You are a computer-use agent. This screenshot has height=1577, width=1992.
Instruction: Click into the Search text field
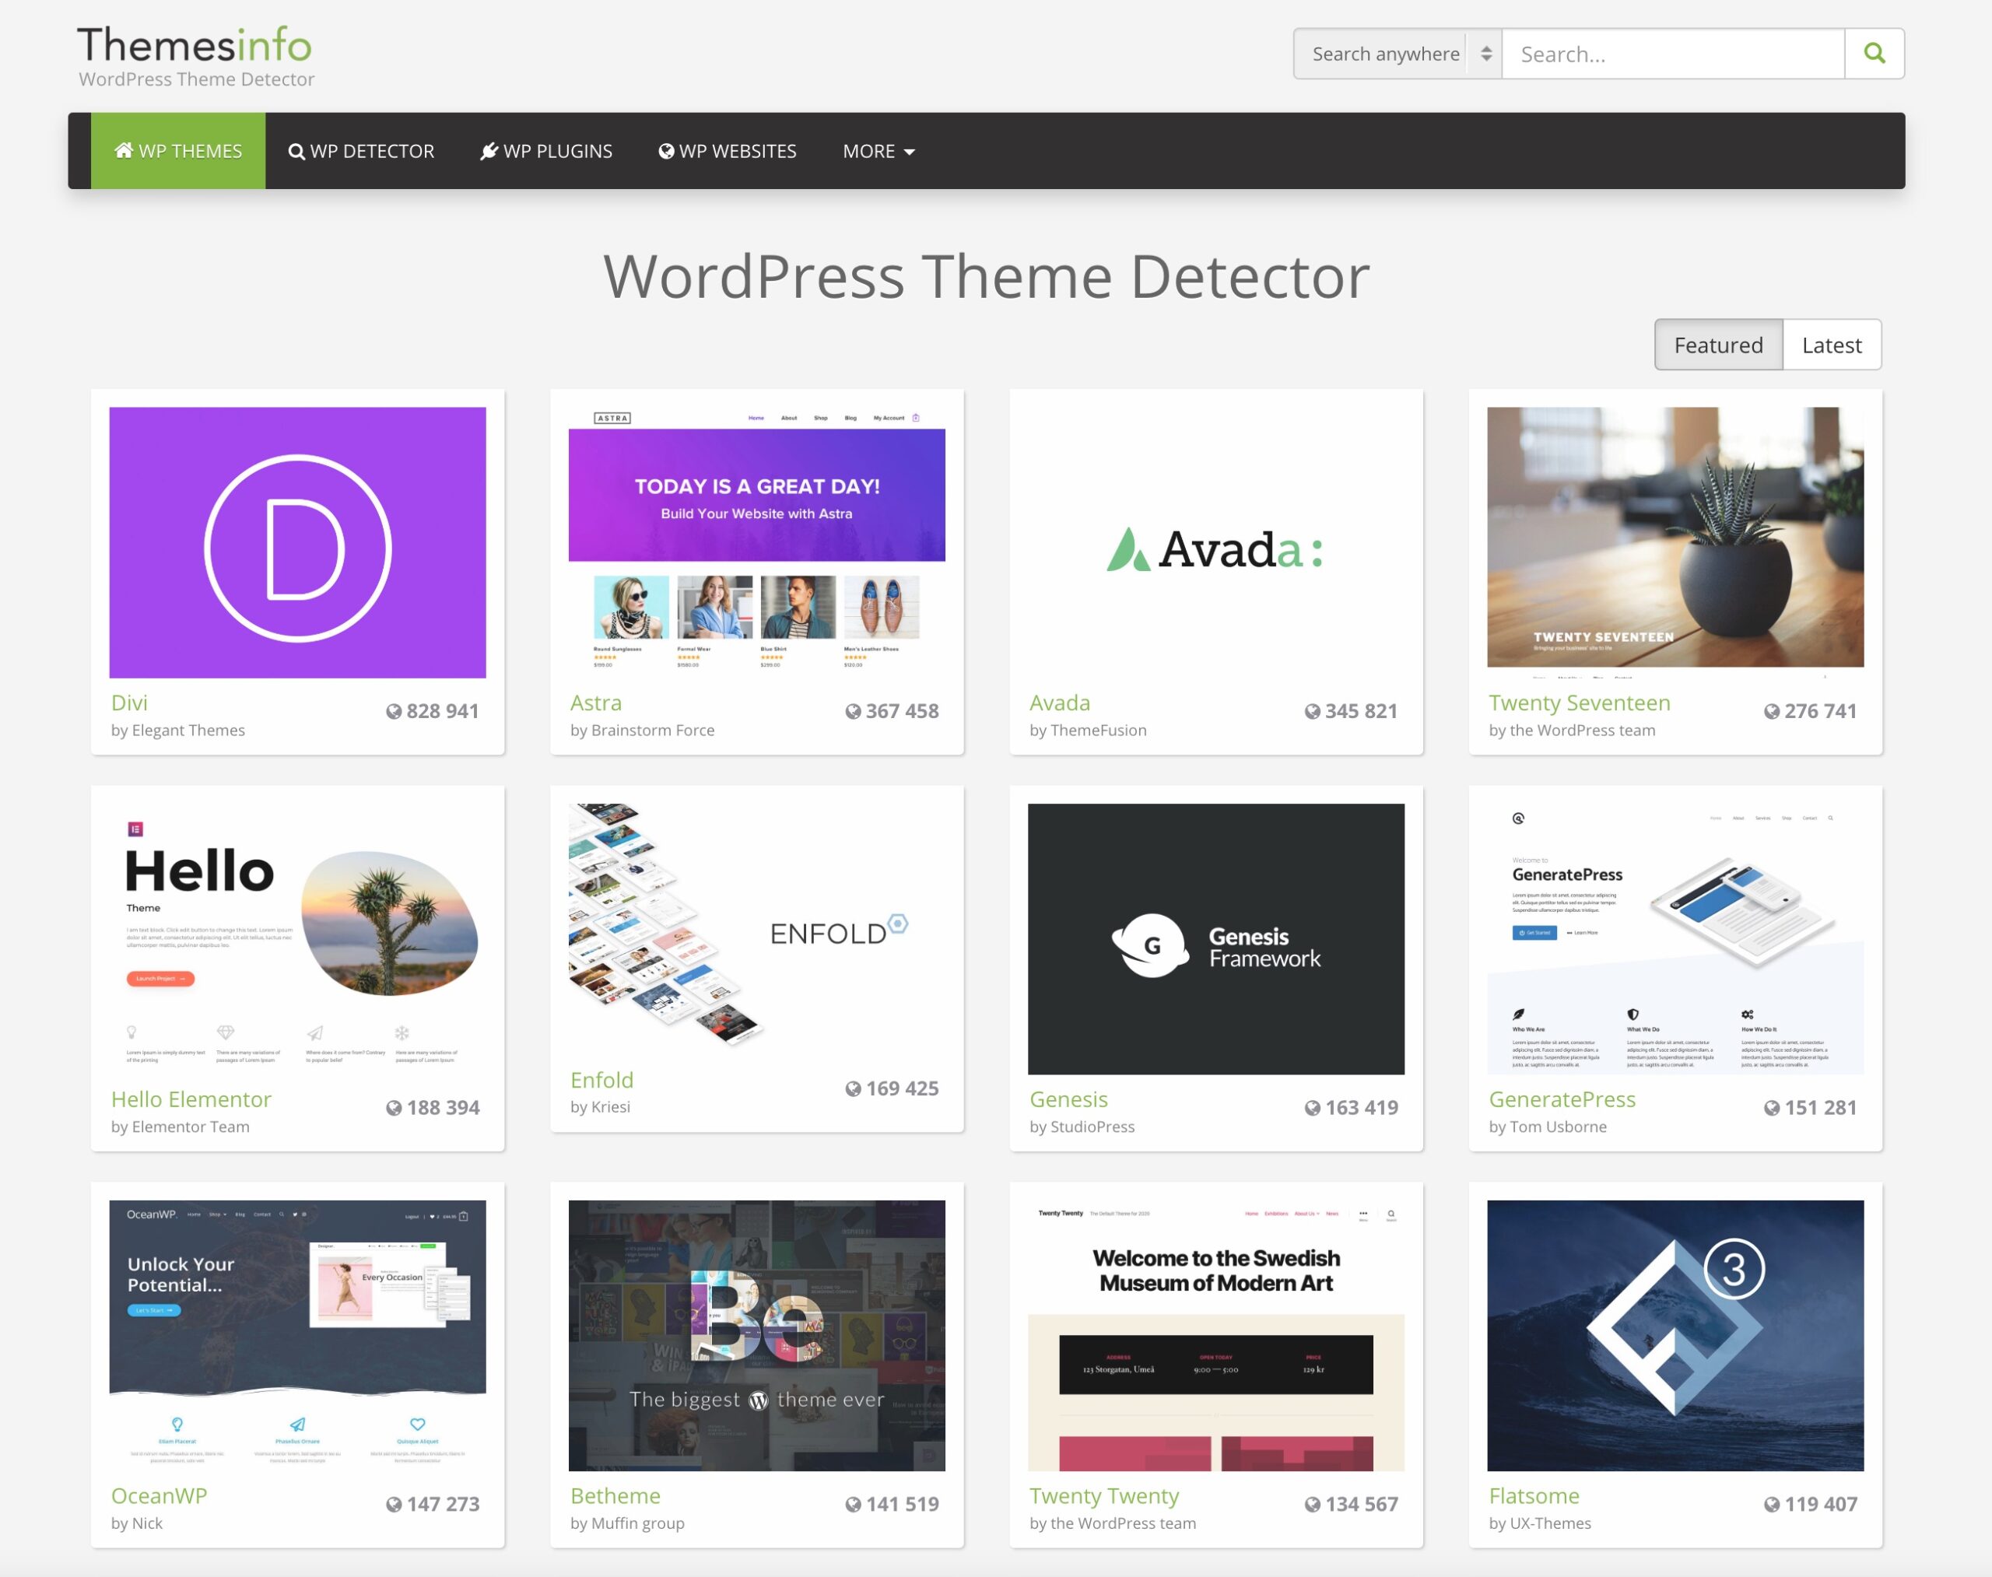(x=1672, y=54)
